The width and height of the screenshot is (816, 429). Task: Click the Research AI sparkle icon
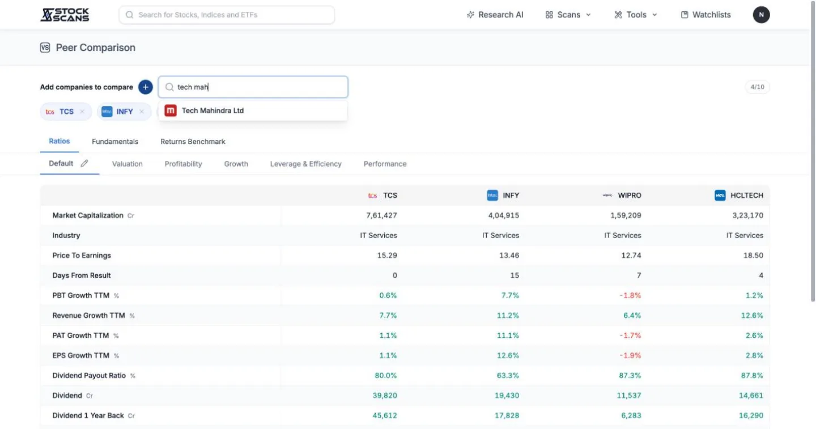point(470,15)
